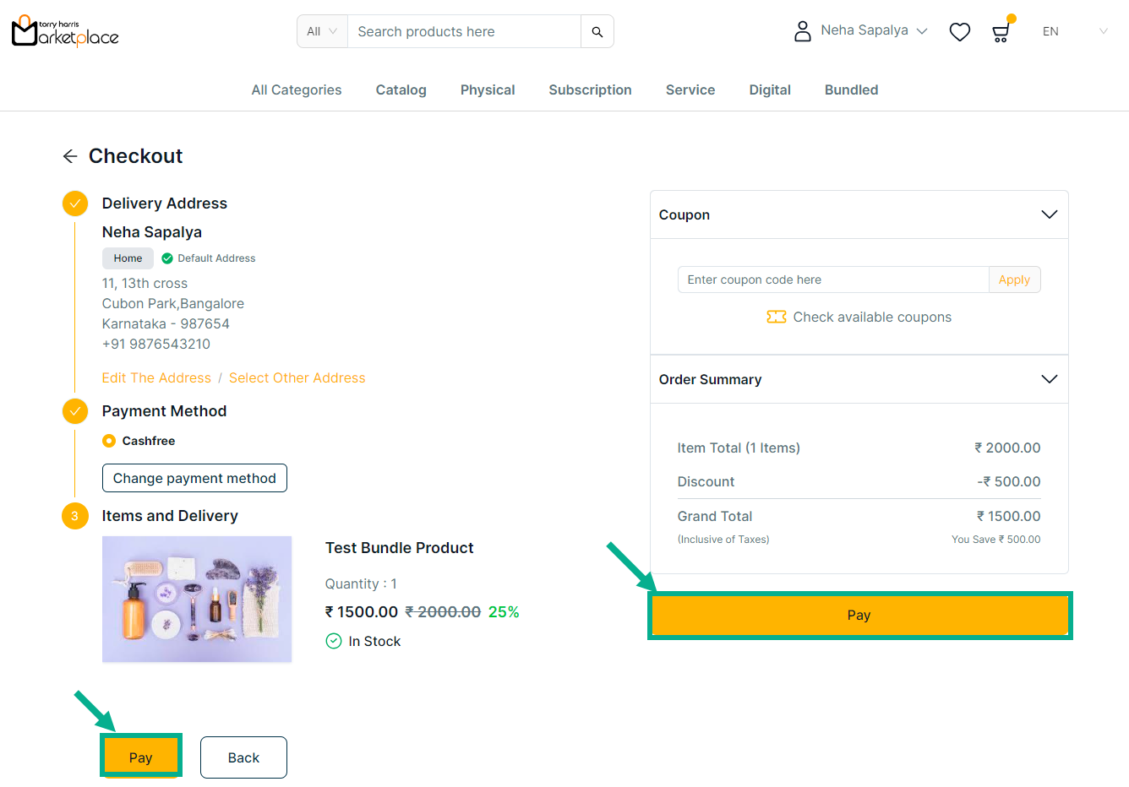Click the coupon ticket icon
Image resolution: width=1129 pixels, height=787 pixels.
pyautogui.click(x=776, y=317)
